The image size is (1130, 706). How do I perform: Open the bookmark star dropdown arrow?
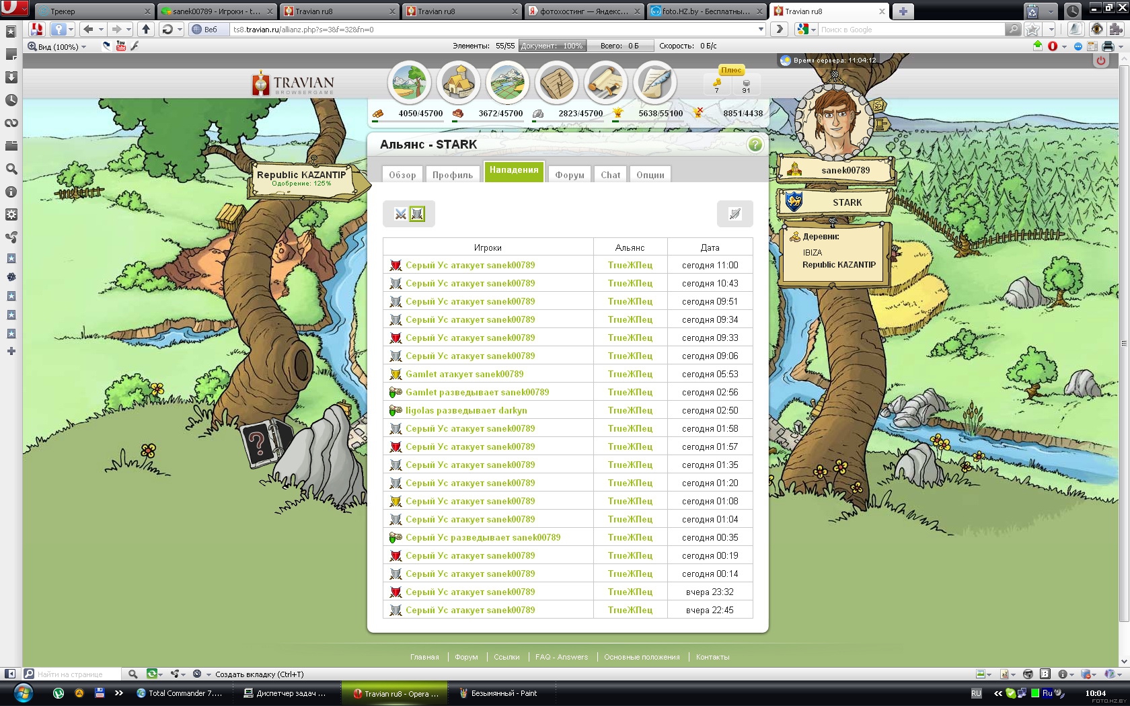1051,30
